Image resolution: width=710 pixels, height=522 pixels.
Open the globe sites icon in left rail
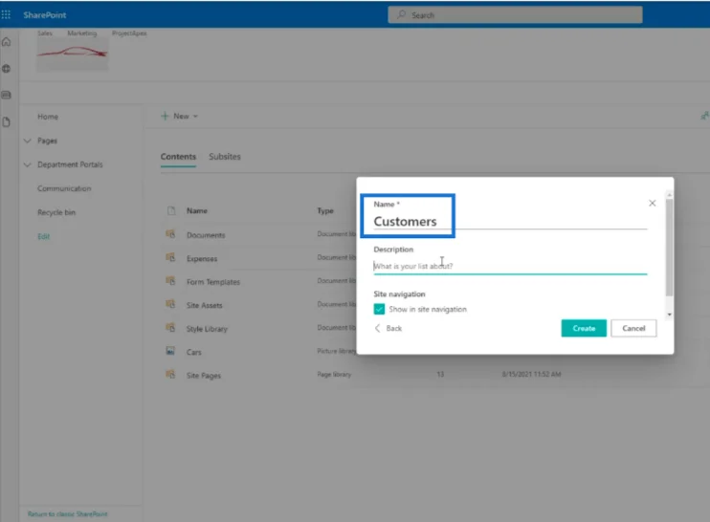click(x=7, y=69)
